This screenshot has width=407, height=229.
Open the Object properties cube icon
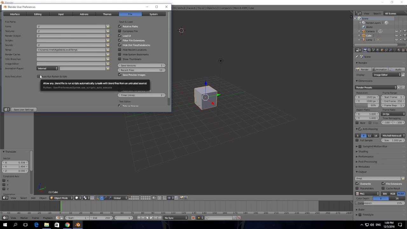point(382,50)
